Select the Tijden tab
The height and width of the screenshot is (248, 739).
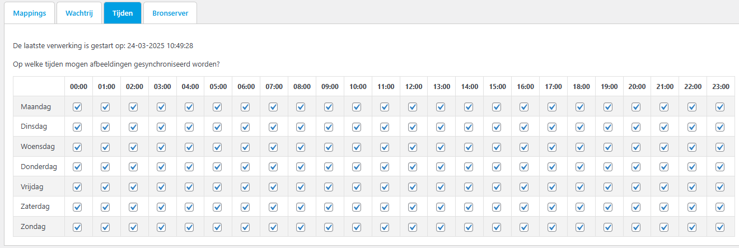[122, 13]
